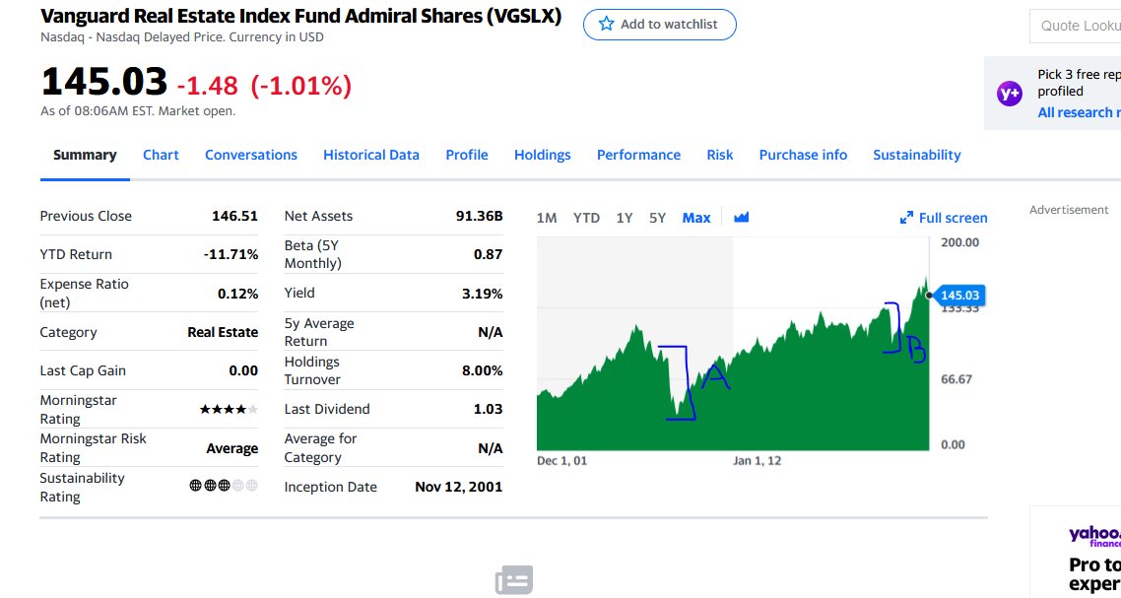Screen dimensions: 1121x598
Task: Select the 1M chart range
Action: click(546, 218)
